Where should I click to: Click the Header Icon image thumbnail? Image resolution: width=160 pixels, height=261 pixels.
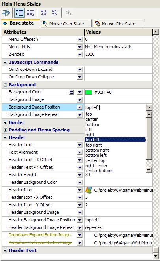pyautogui.click(x=88, y=190)
